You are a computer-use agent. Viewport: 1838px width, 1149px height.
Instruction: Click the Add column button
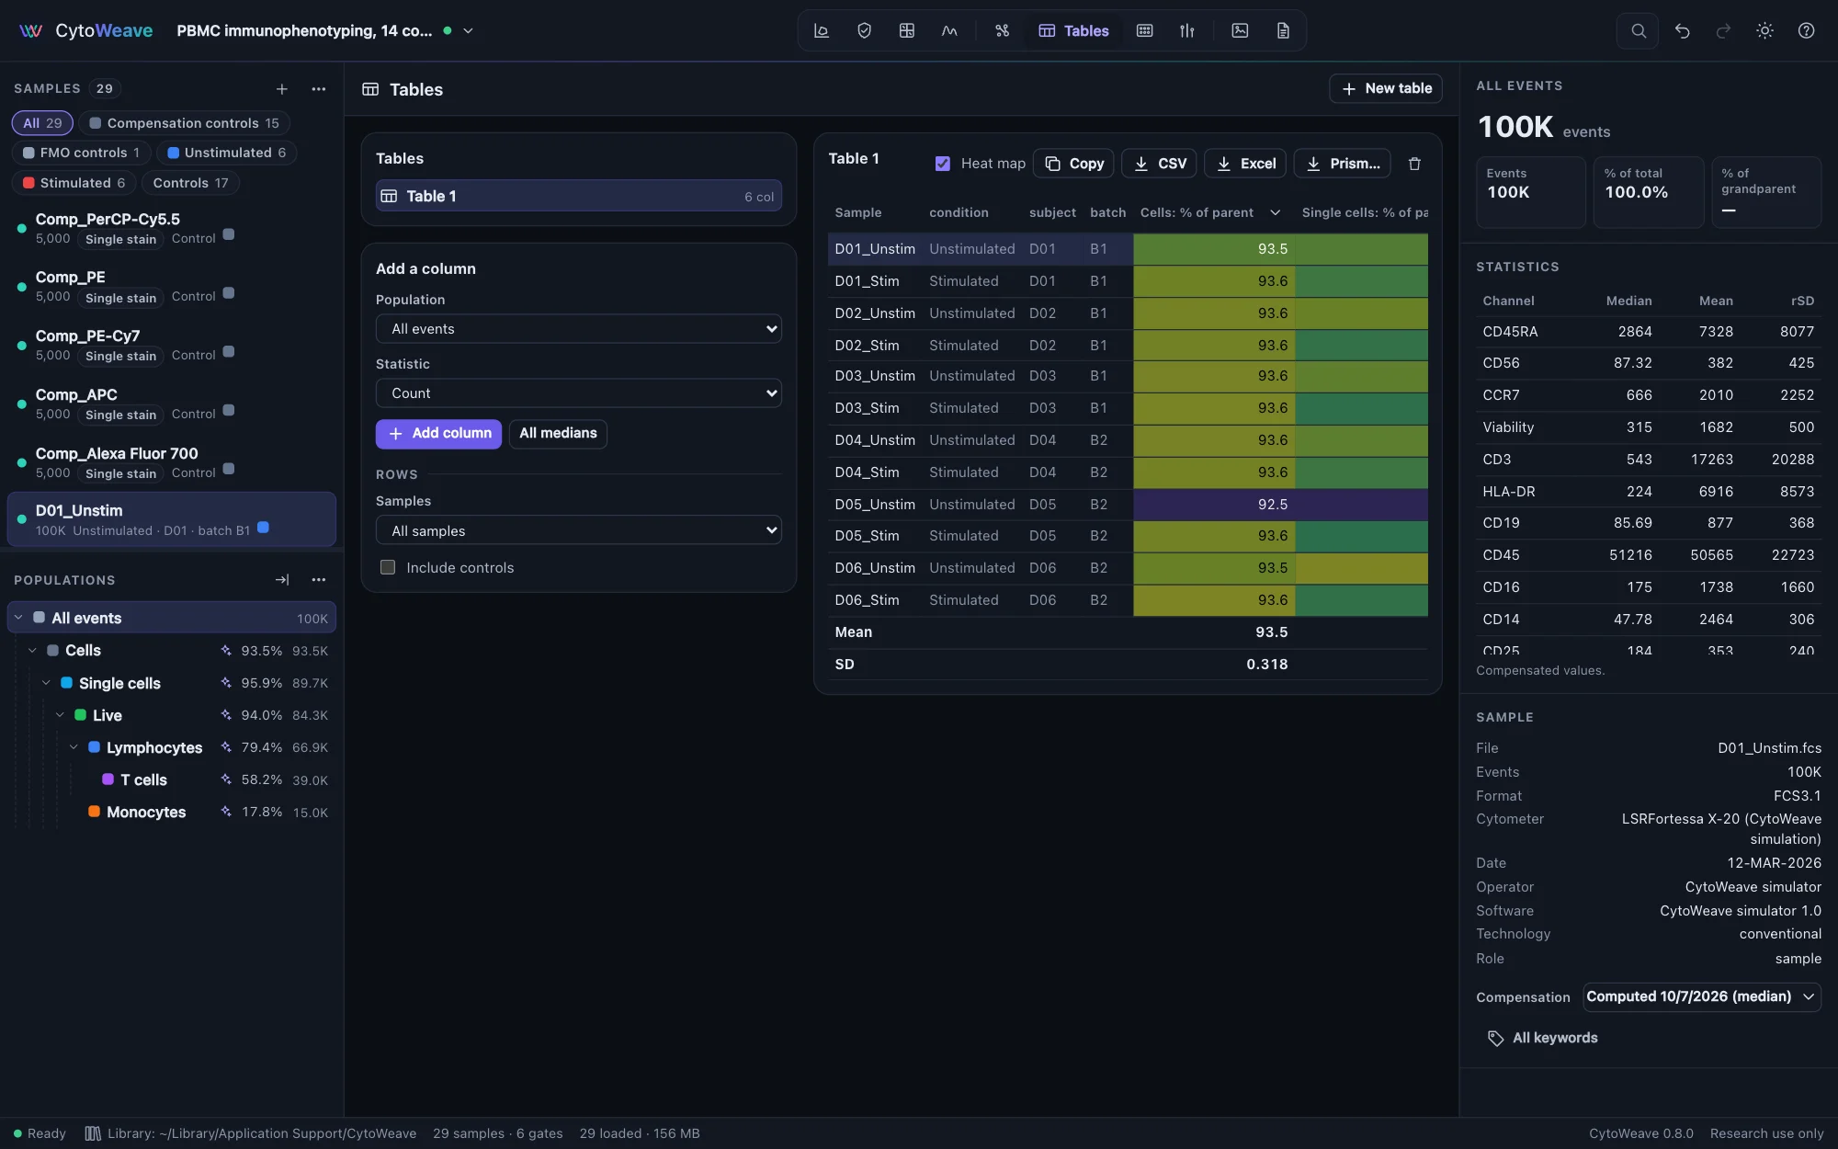(x=438, y=433)
